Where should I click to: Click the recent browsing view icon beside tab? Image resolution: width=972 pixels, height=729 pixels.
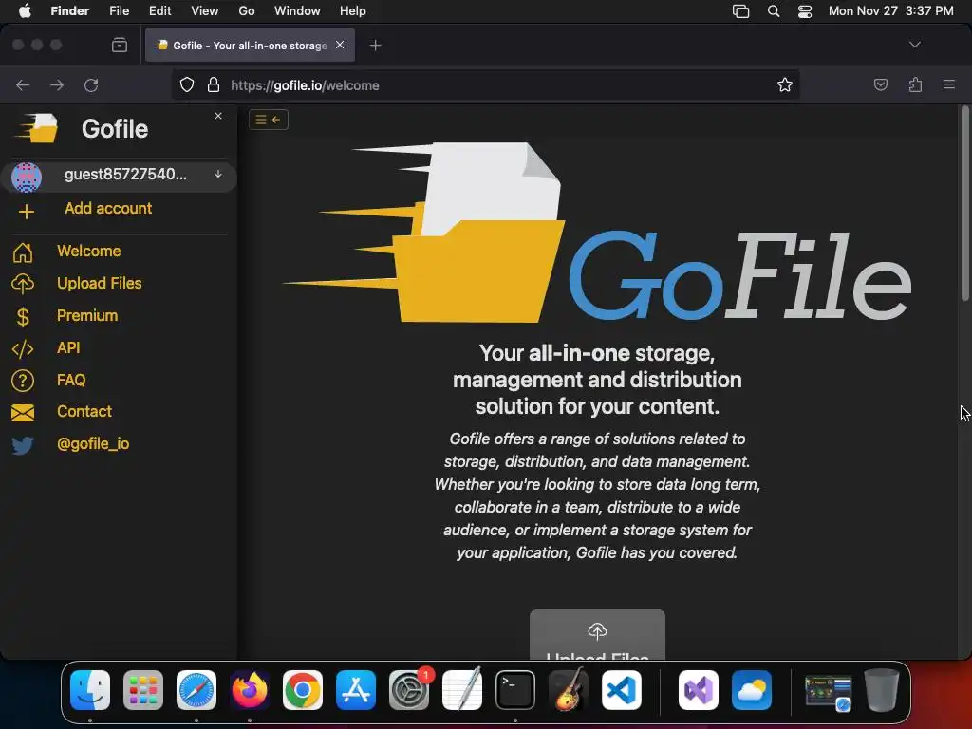coord(120,45)
